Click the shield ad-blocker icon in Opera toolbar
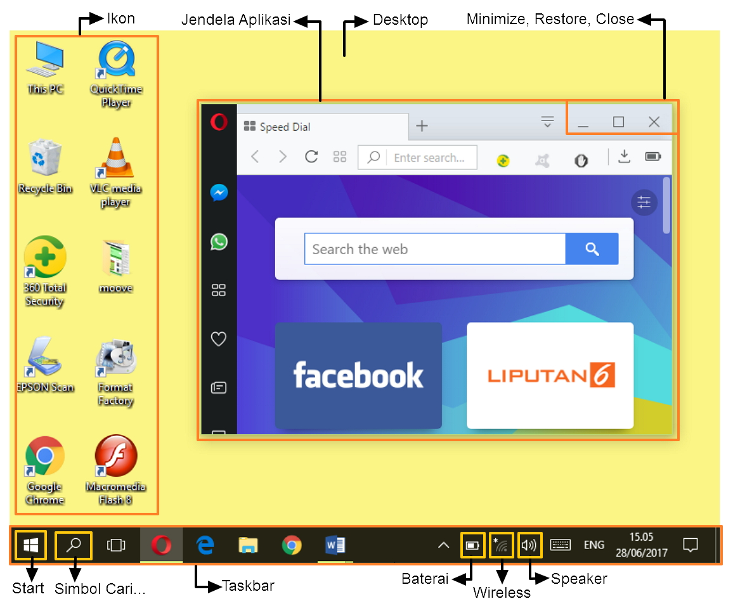This screenshot has width=733, height=606. pyautogui.click(x=581, y=161)
